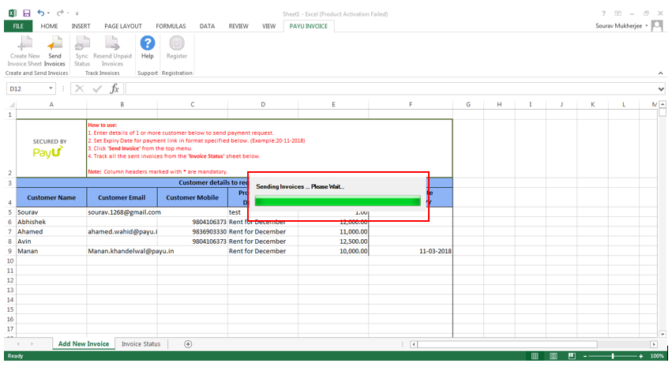The image size is (672, 367).
Task: Click the formula bar Cancel X icon
Action: [79, 88]
